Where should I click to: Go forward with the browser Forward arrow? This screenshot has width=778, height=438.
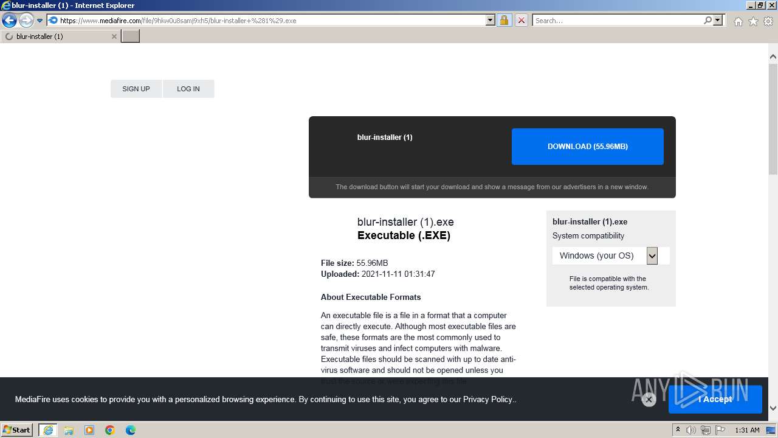[26, 20]
